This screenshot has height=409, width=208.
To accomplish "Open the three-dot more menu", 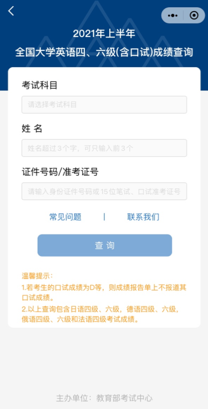I will [x=173, y=16].
